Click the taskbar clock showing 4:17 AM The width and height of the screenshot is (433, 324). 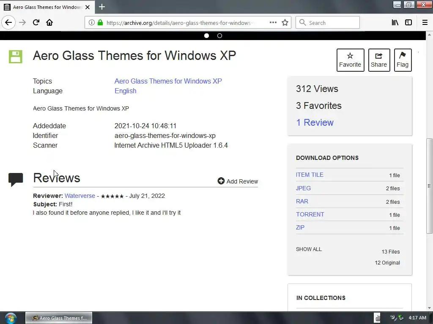417,318
